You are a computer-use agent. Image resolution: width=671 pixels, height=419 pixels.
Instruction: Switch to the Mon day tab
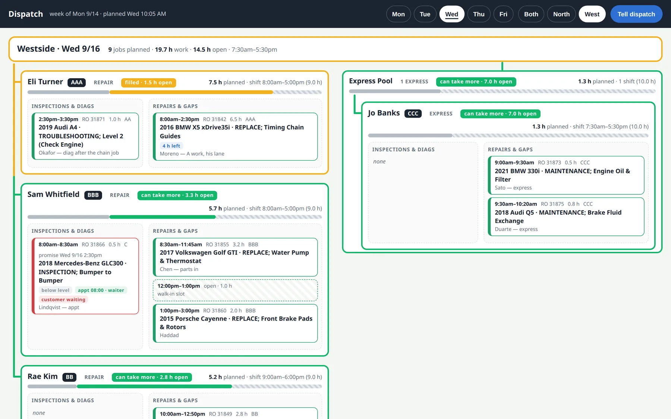tap(398, 14)
